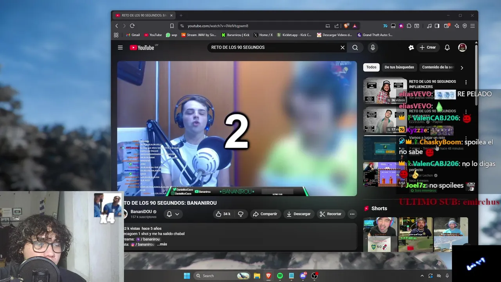Open a new browser tab
Image resolution: width=501 pixels, height=282 pixels.
[181, 15]
